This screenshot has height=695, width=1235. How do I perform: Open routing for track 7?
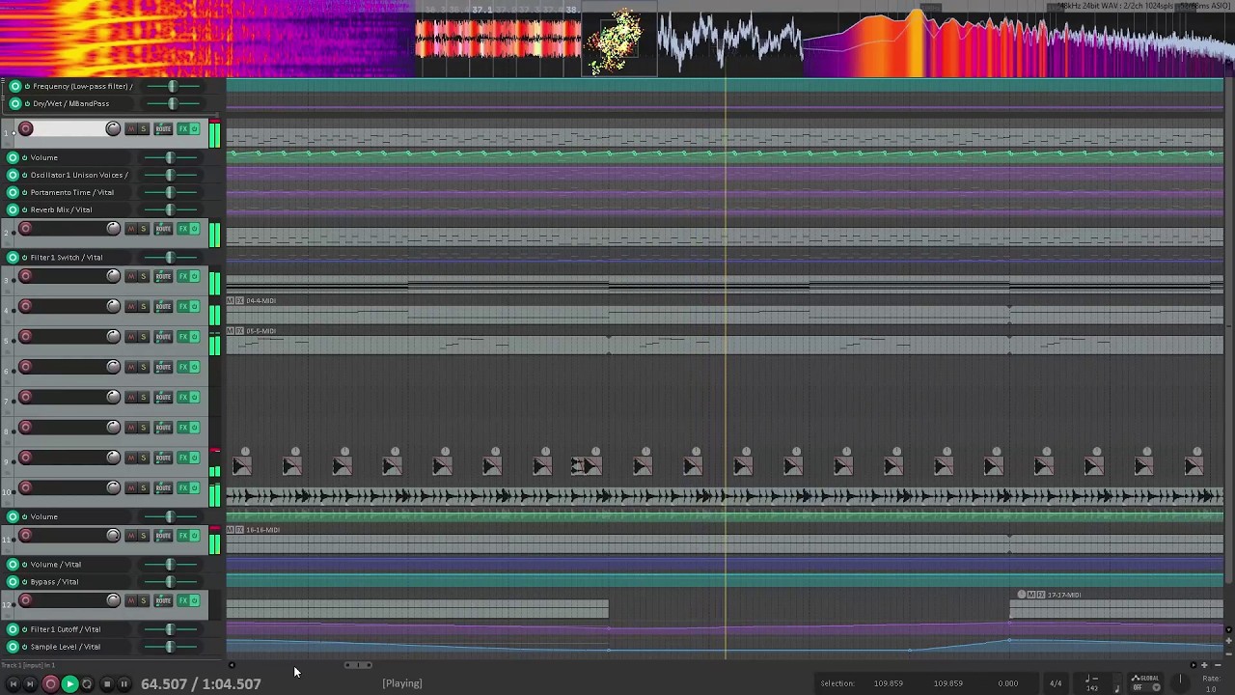[x=163, y=397]
